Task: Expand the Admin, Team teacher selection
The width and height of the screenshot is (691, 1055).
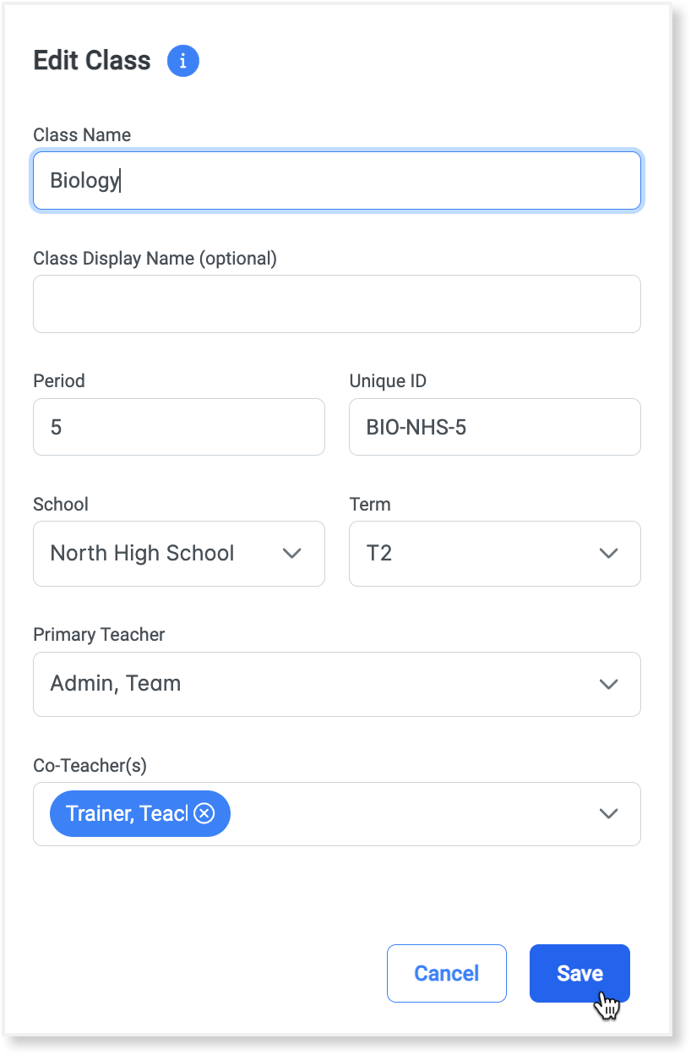Action: point(321,684)
